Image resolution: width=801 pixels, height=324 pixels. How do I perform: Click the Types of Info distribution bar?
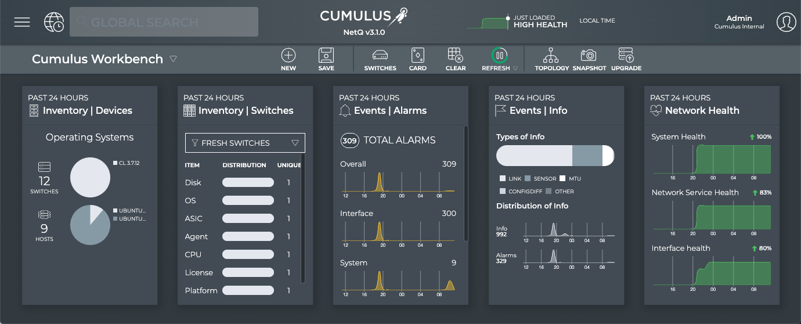click(x=555, y=156)
